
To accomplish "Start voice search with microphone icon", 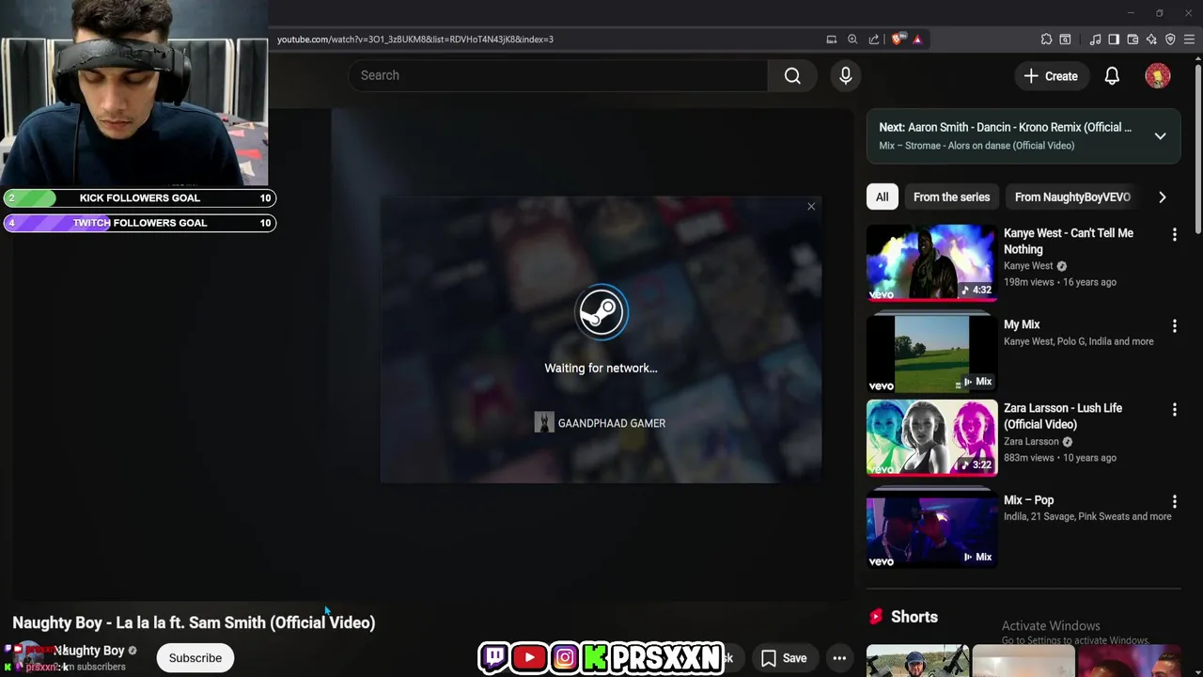I will point(846,76).
